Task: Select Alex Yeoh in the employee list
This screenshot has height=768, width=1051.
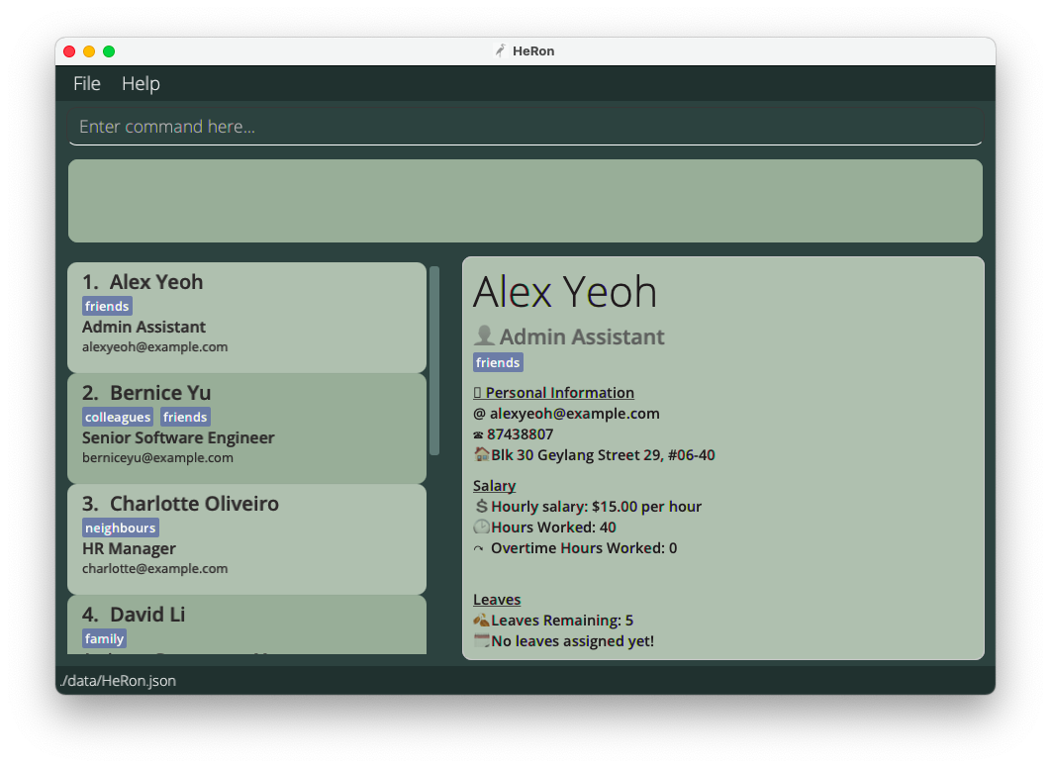Action: pyautogui.click(x=246, y=317)
